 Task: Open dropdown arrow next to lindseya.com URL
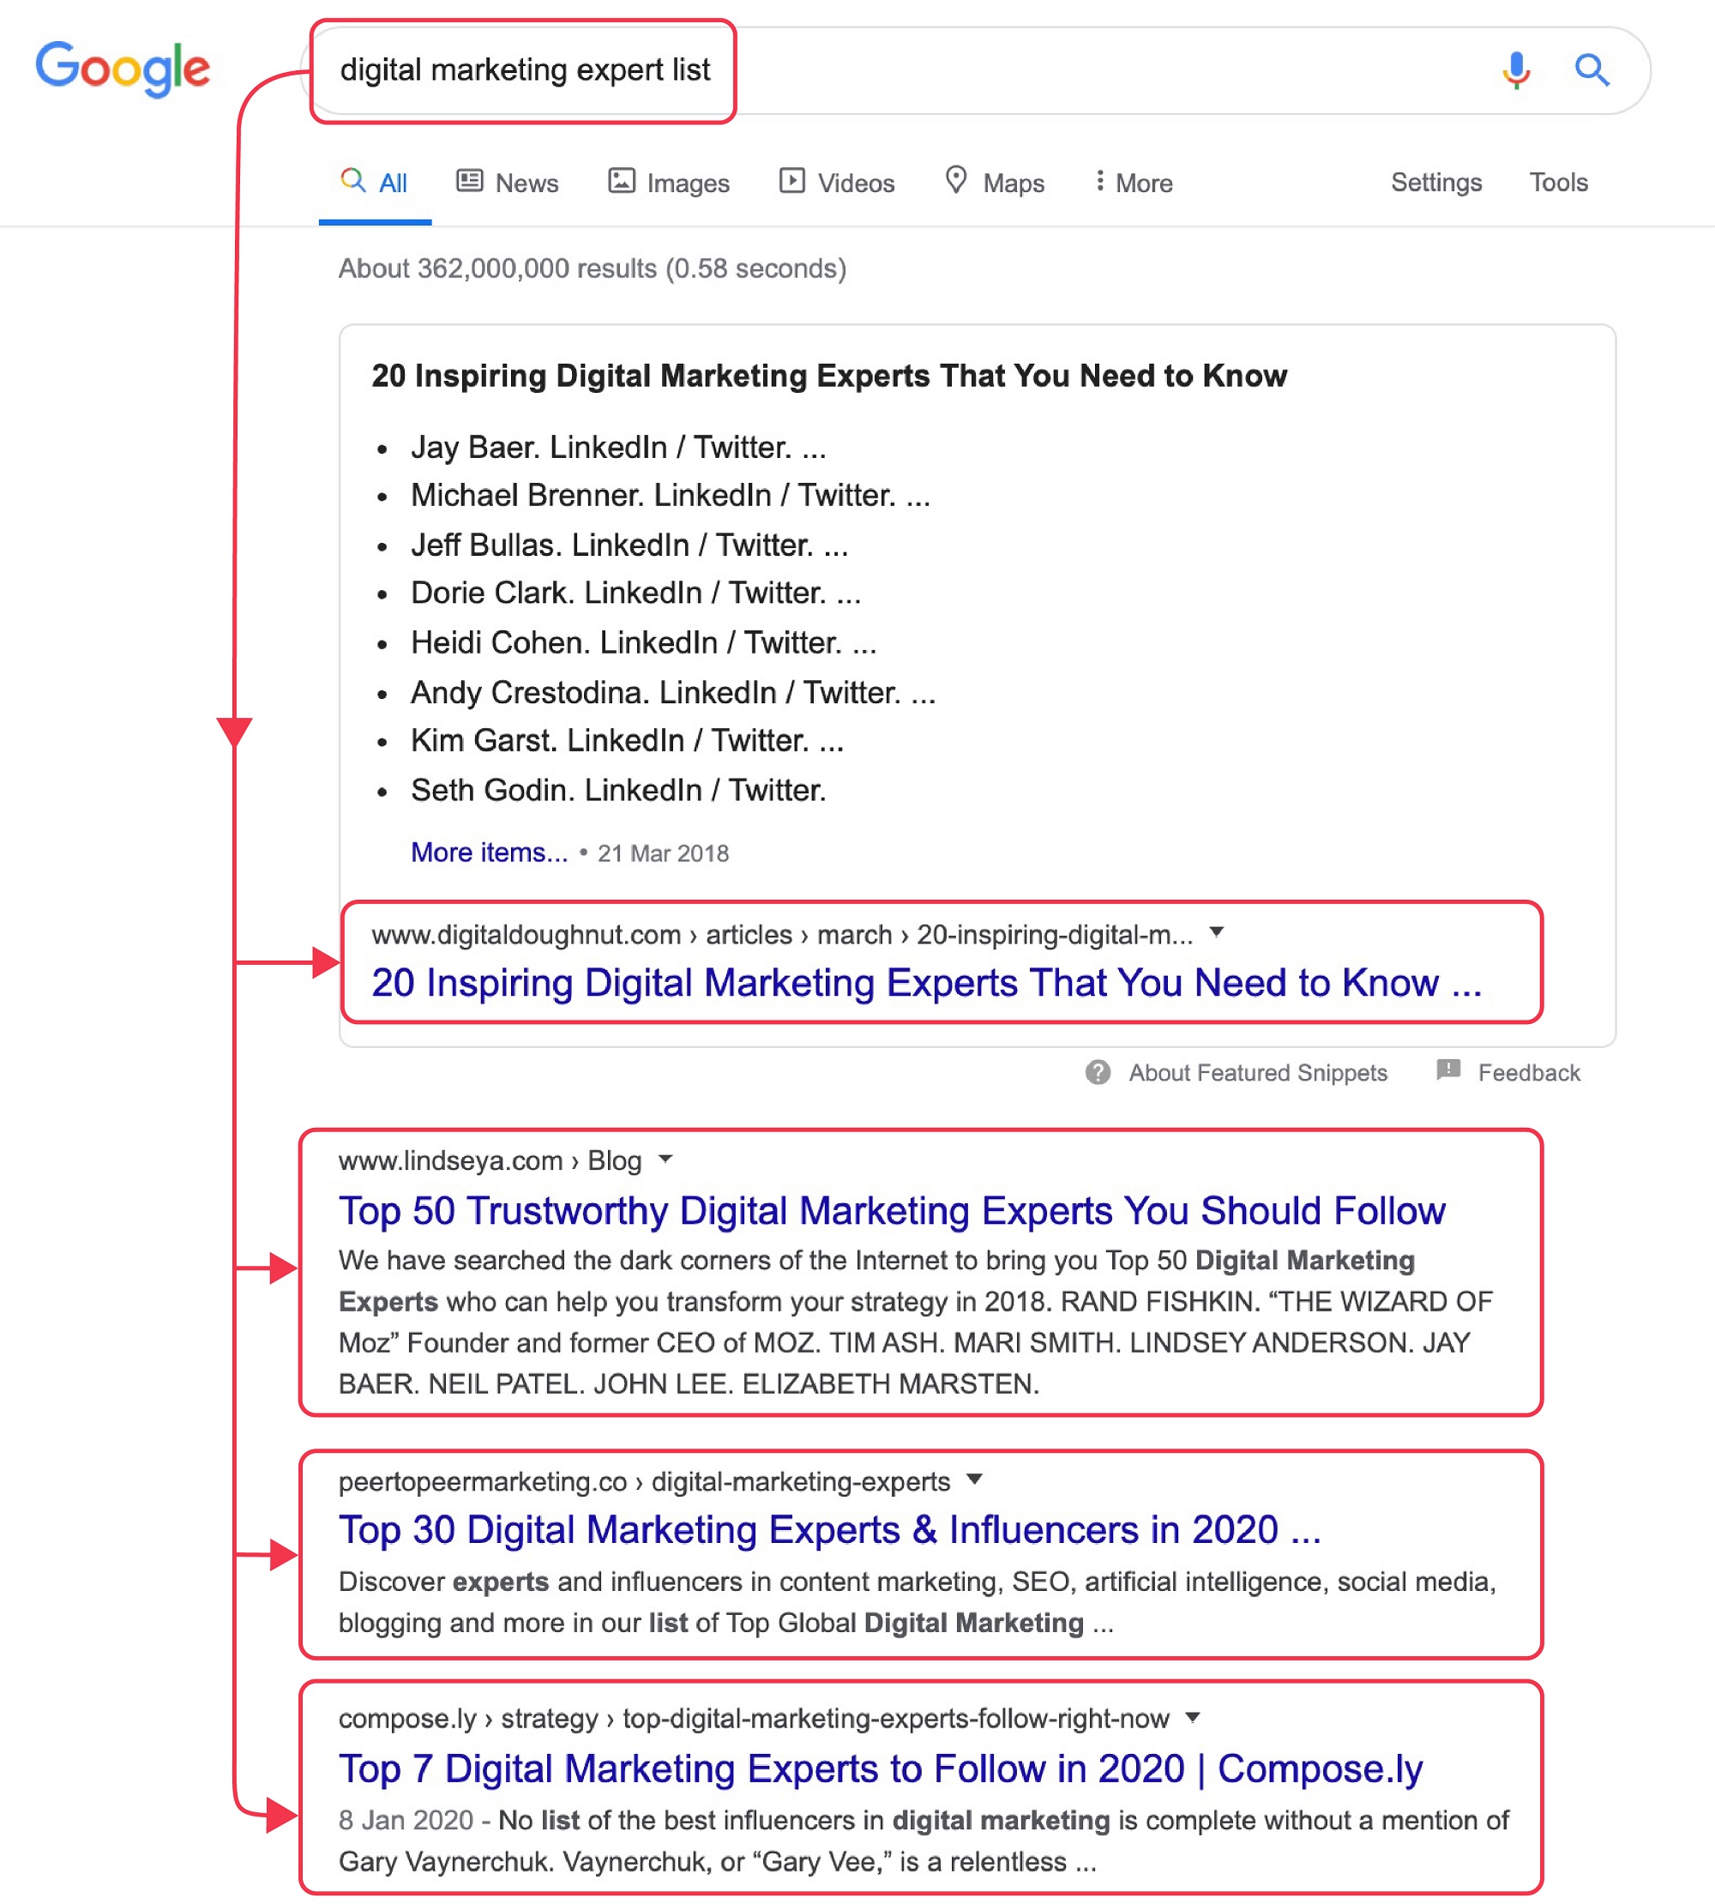point(665,1159)
